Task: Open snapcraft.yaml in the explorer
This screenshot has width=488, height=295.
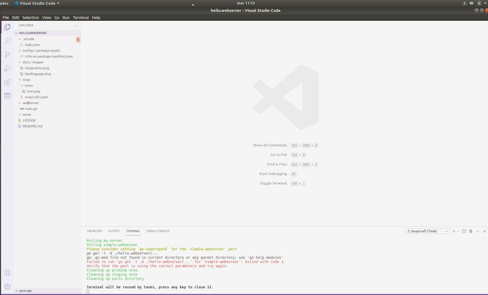Action: pos(36,97)
